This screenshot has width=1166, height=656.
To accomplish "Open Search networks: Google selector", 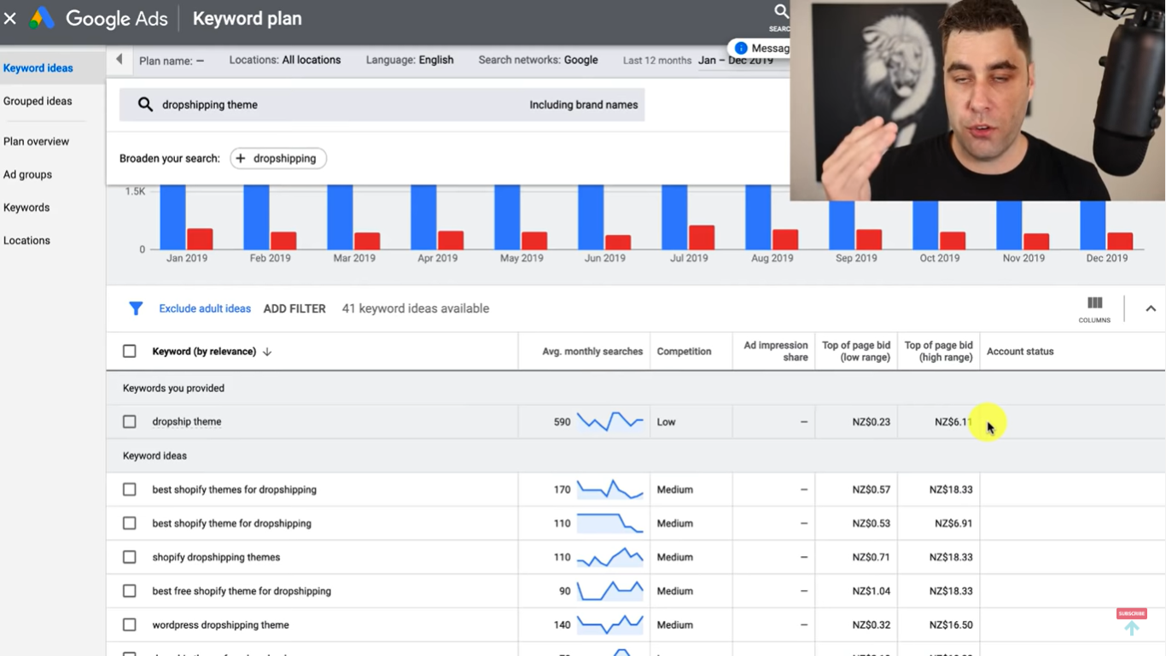I will pyautogui.click(x=538, y=60).
